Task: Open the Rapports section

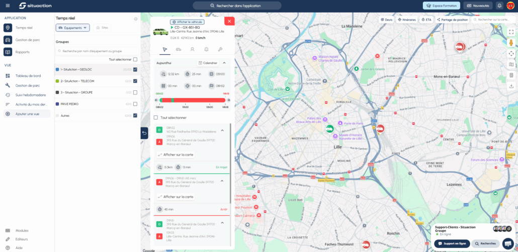Action: [x=24, y=52]
